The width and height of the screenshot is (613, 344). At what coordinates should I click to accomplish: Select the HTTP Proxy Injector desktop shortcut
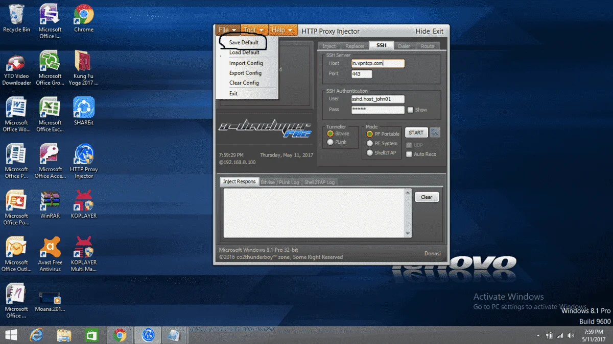(84, 161)
